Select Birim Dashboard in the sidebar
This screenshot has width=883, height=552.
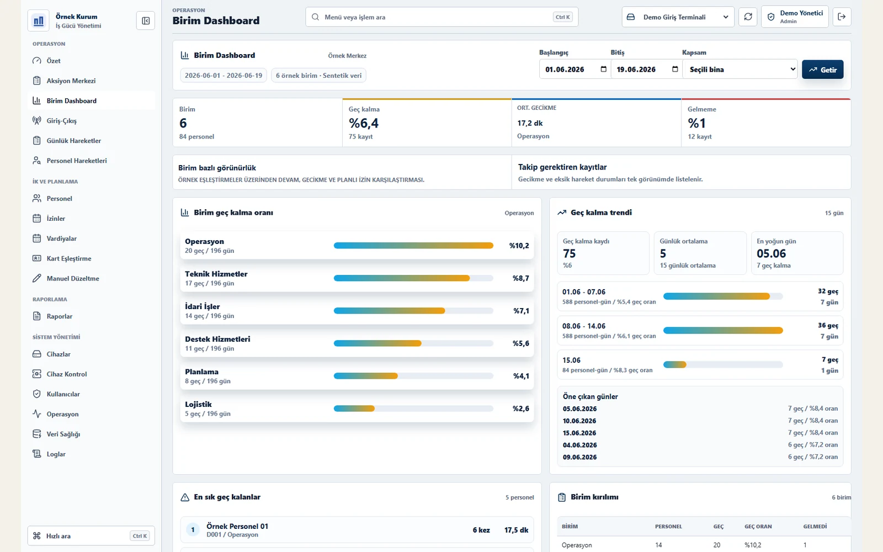pyautogui.click(x=91, y=100)
